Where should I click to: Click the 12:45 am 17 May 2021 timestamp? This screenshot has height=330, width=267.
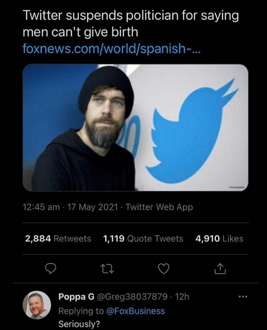pos(70,207)
